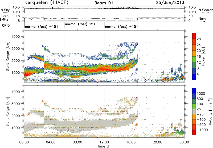Click the 'Slant Range [km]' title of the velocity plot
Screen dimensions: 213x148
tap(7, 111)
